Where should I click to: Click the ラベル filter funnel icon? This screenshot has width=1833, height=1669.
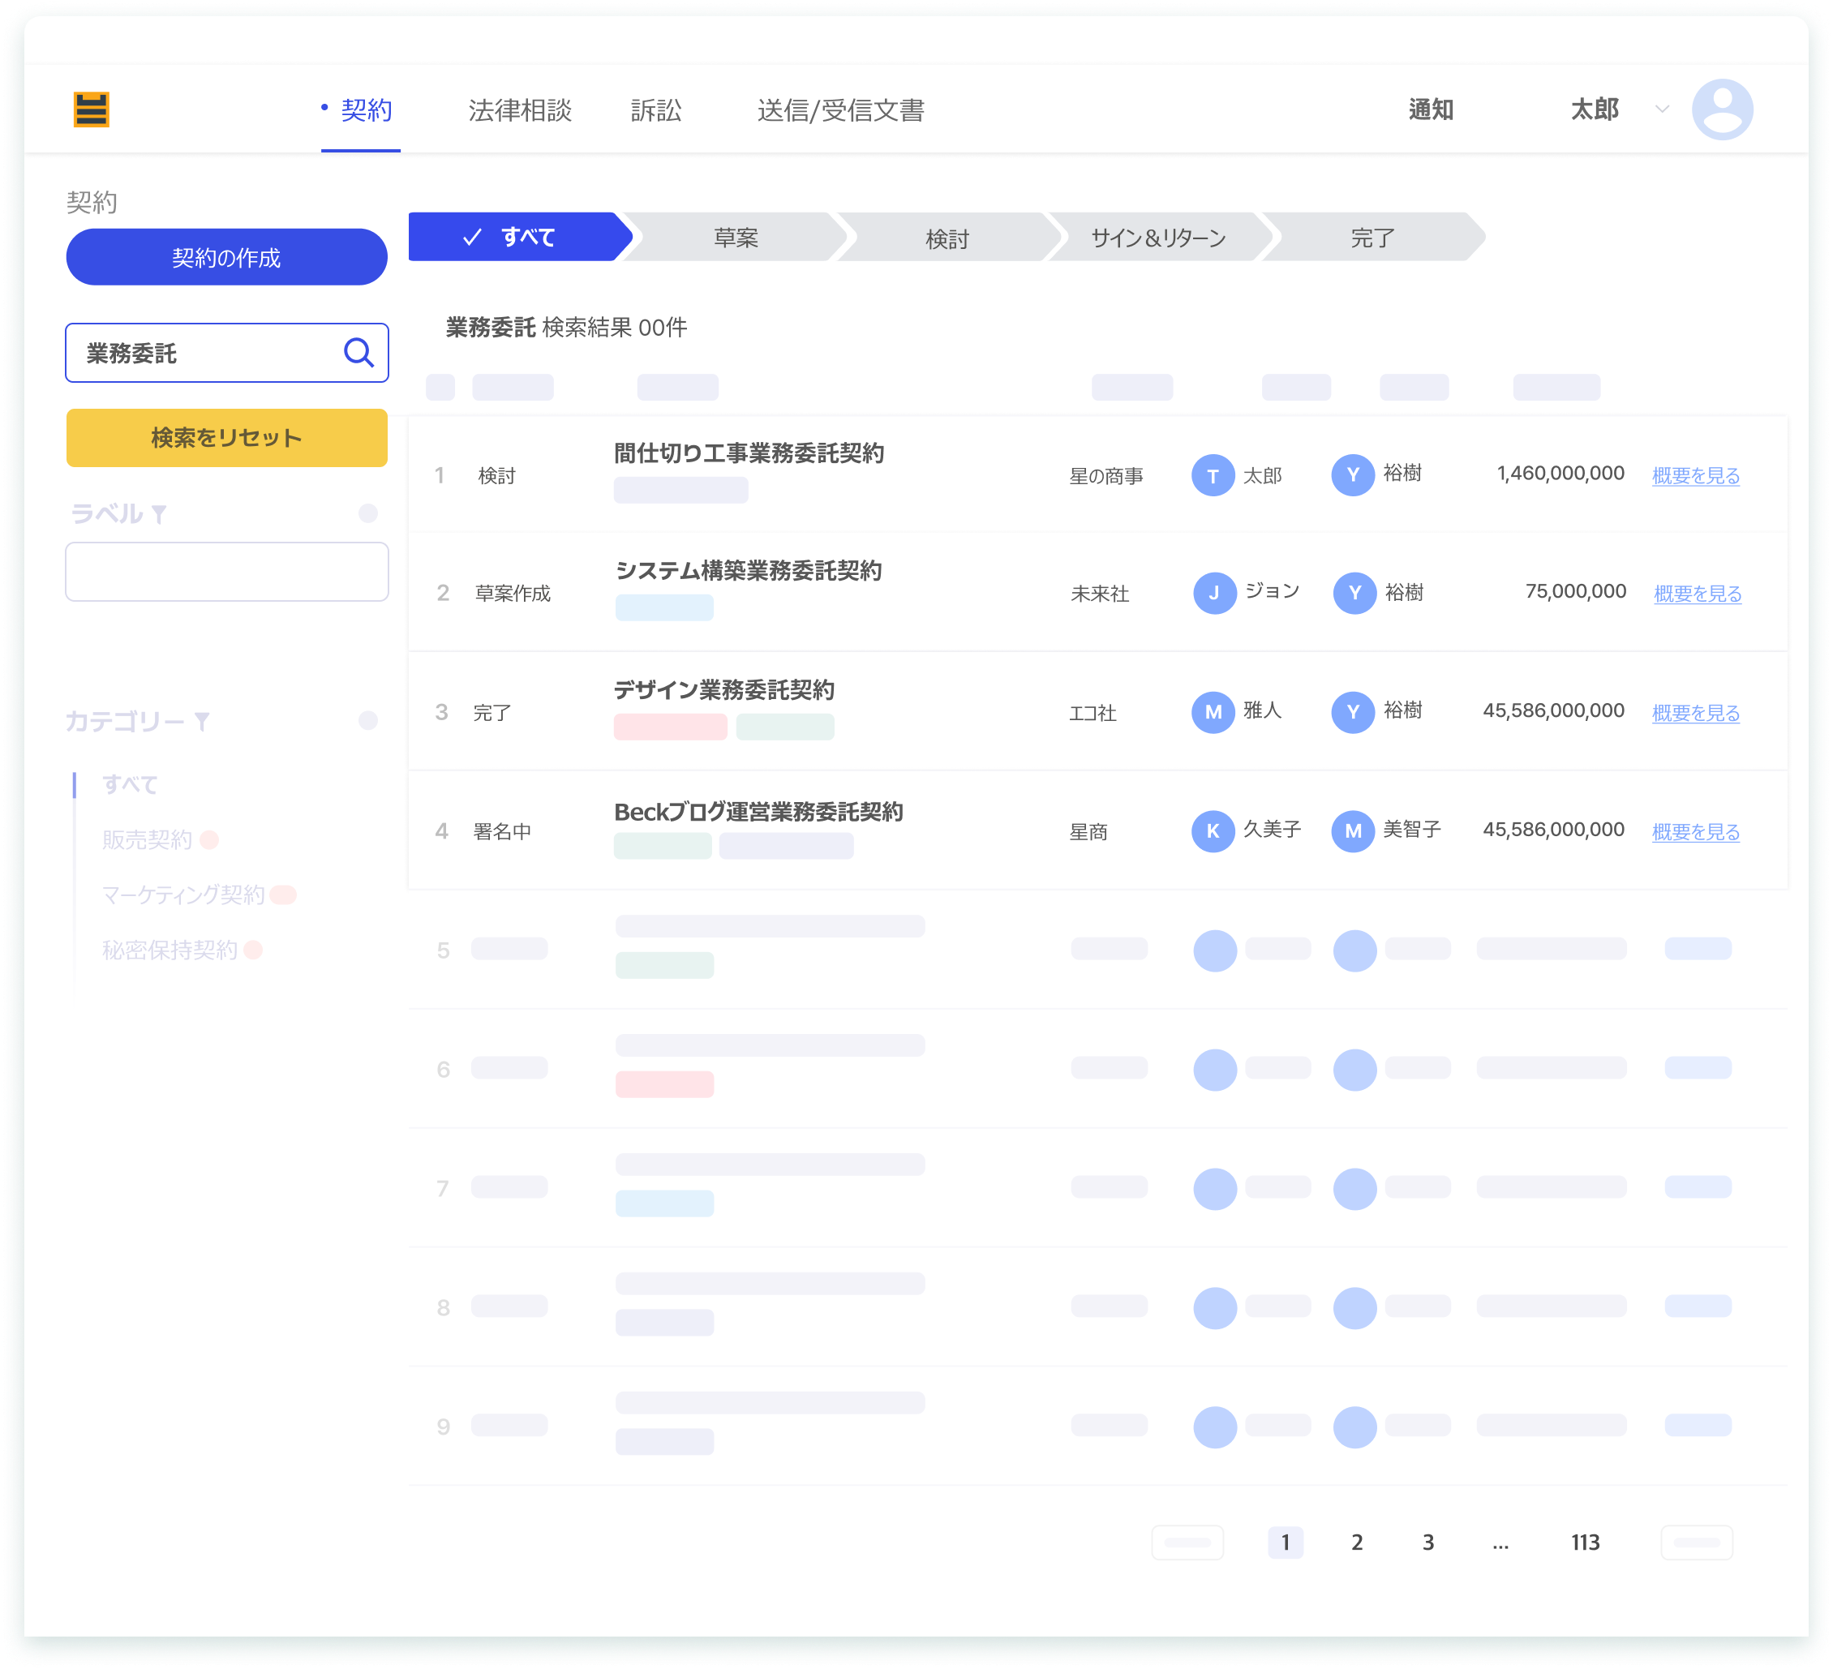click(159, 514)
